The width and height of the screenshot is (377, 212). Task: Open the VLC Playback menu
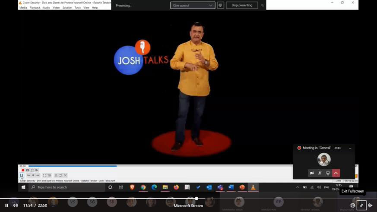click(x=35, y=8)
